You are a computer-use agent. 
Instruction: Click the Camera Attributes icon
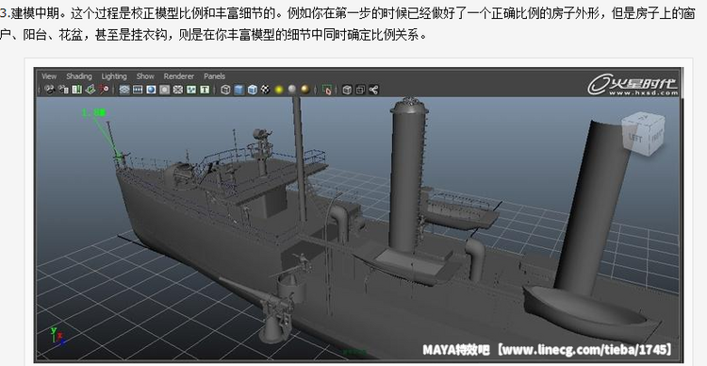pyautogui.click(x=63, y=90)
